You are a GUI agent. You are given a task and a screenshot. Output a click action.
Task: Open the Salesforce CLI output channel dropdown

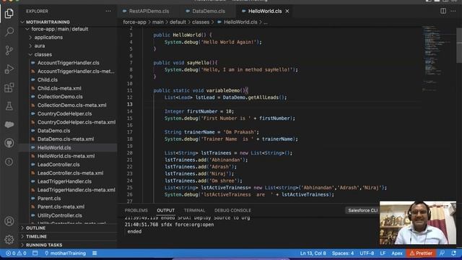(x=362, y=210)
